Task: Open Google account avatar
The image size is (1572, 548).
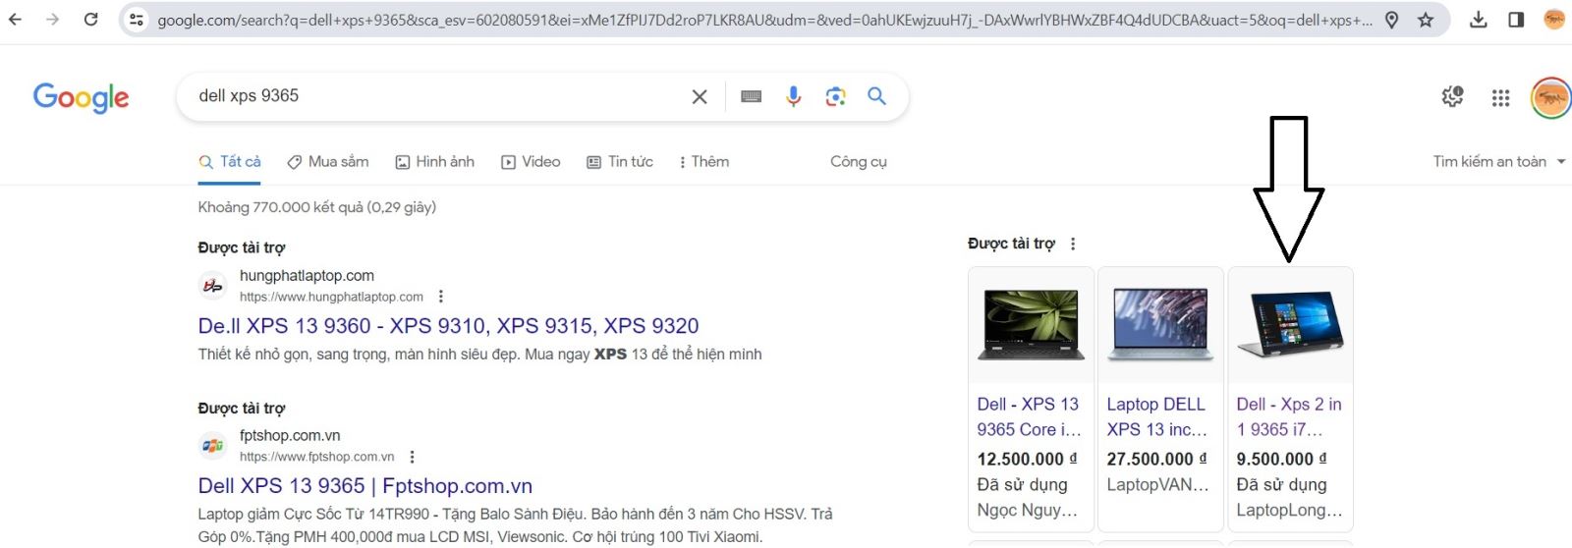Action: tap(1550, 98)
